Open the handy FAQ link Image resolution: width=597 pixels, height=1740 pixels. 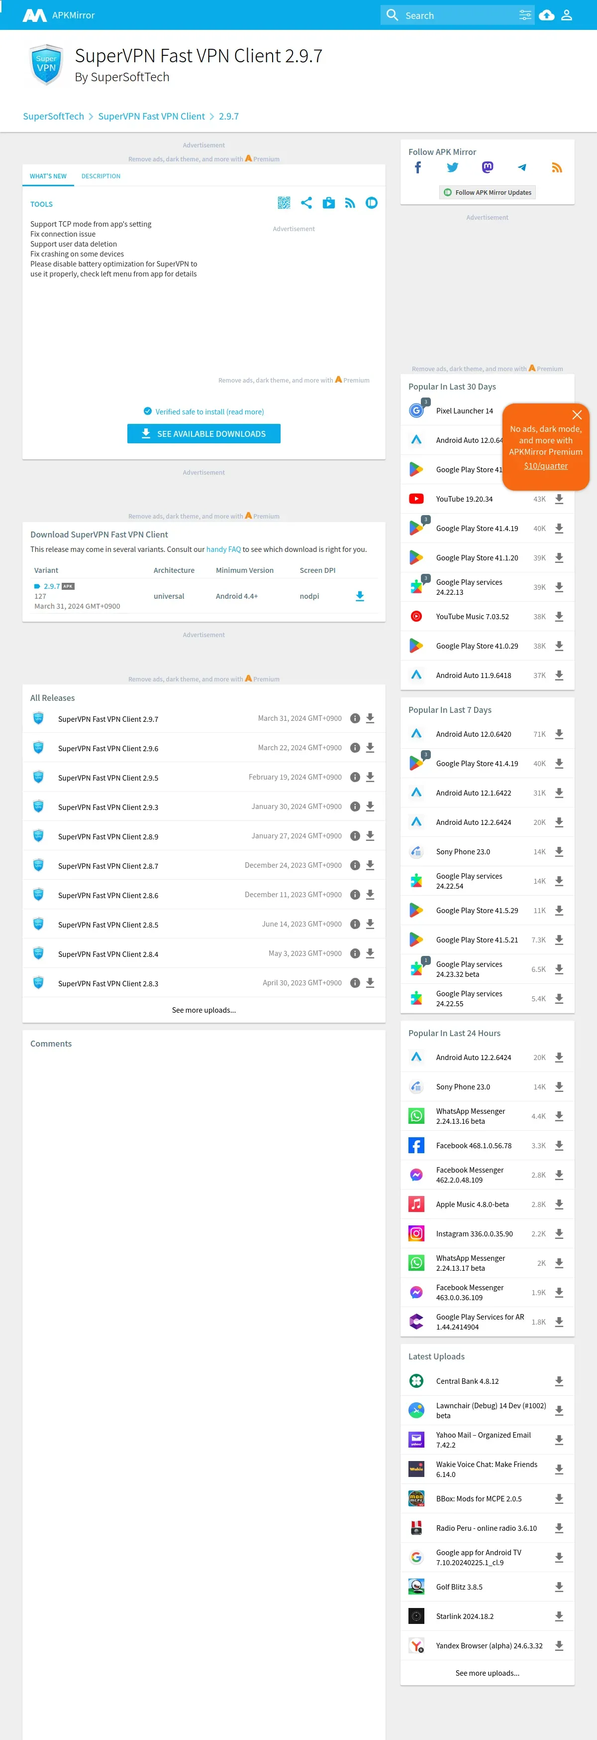point(223,550)
